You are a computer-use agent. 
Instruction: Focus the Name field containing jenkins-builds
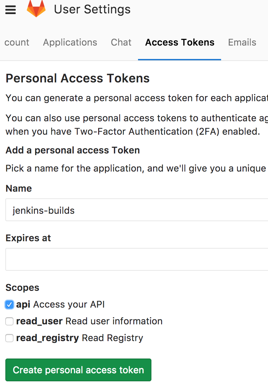[137, 210]
